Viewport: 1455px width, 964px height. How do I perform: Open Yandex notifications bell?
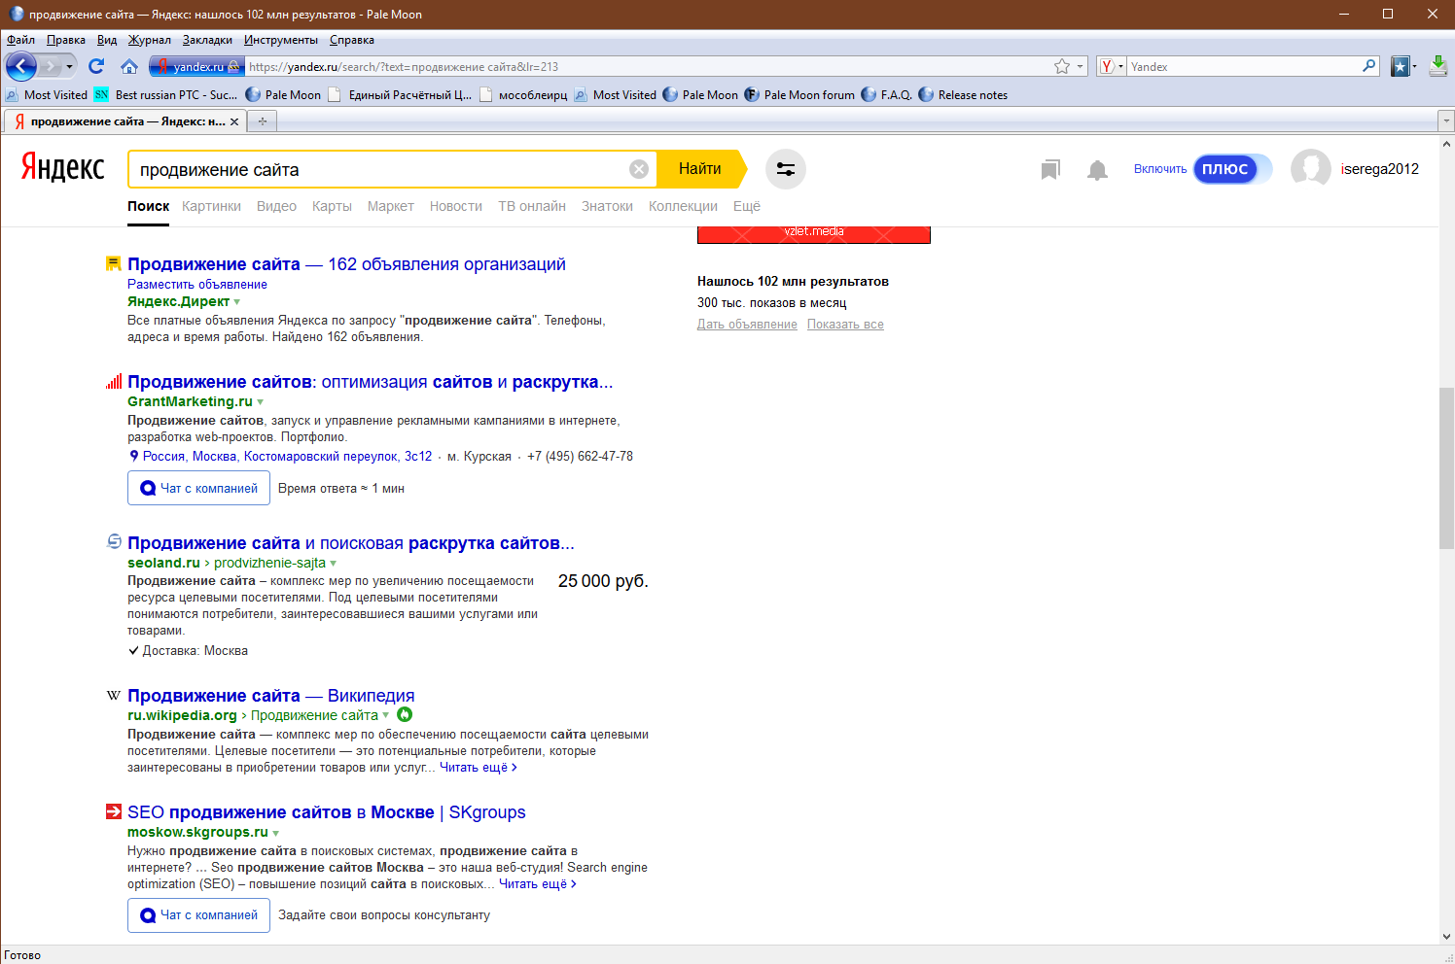(x=1097, y=170)
